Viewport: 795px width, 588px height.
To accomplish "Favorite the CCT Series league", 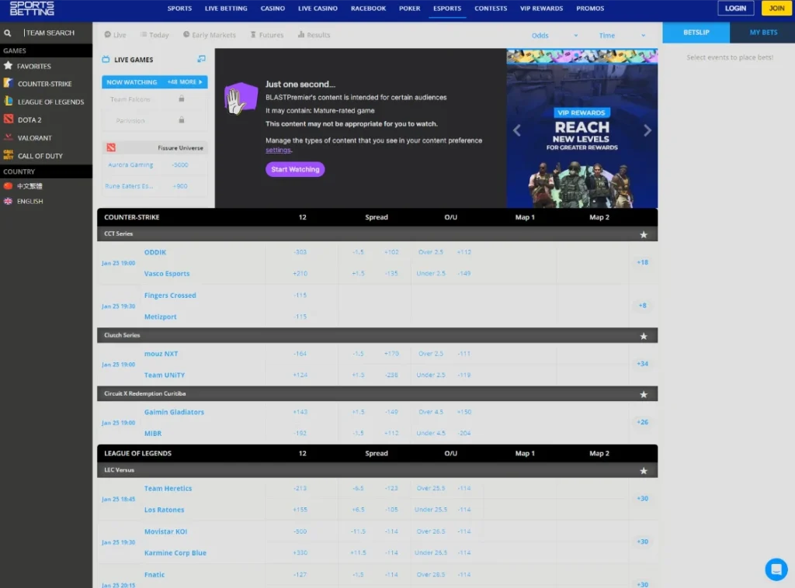I will [644, 234].
